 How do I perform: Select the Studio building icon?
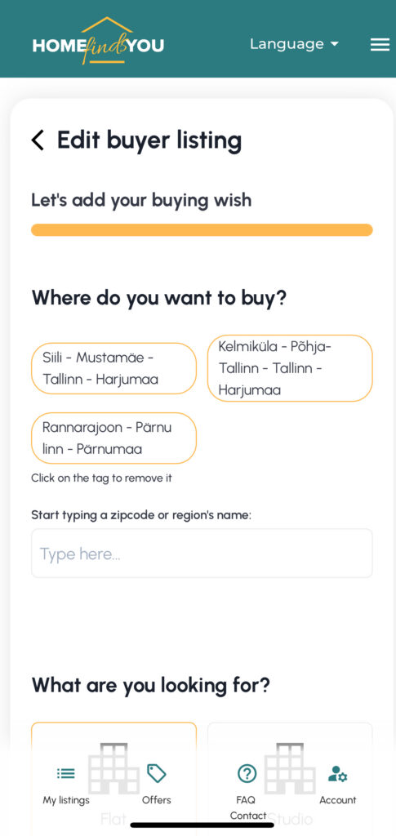[x=290, y=768]
